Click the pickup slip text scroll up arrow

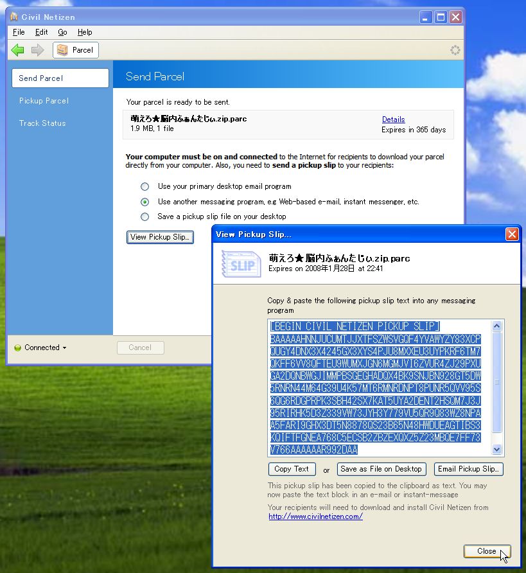point(497,326)
